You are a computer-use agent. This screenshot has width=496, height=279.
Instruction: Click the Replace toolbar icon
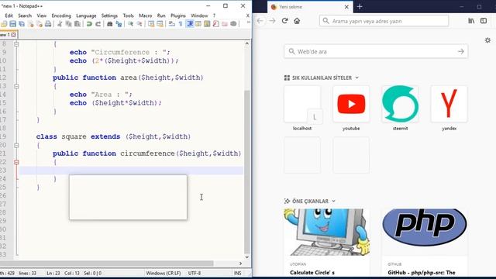coord(119,24)
